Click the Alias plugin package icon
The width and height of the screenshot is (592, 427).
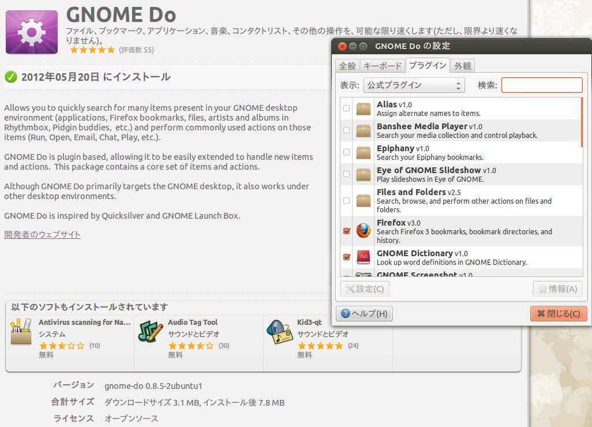coord(363,108)
